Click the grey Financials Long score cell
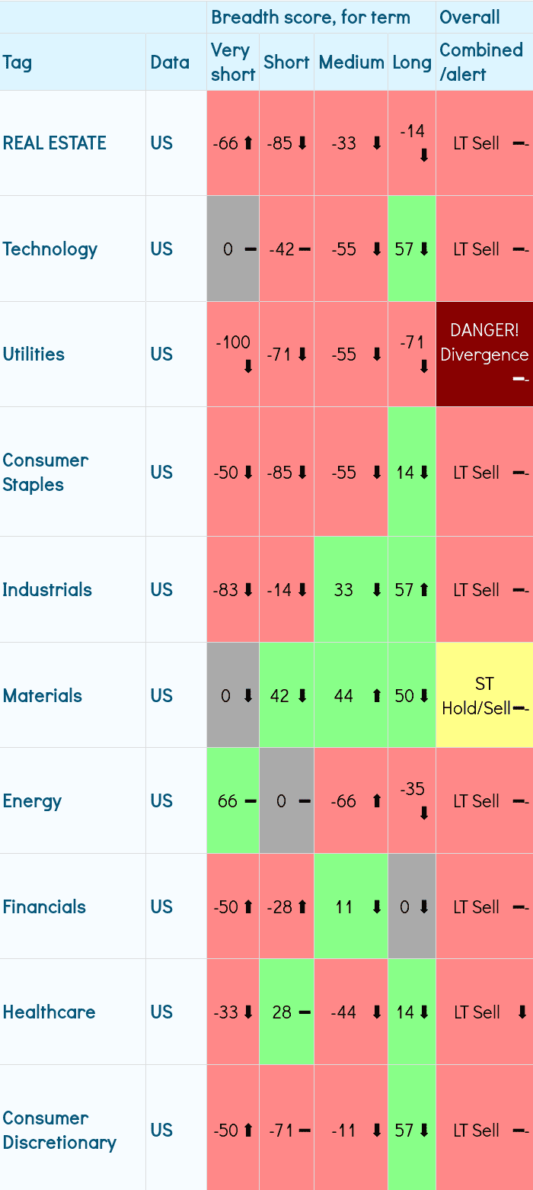 point(412,906)
